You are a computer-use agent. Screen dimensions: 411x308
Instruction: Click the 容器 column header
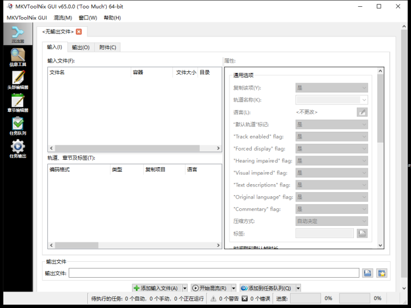pyautogui.click(x=152, y=72)
